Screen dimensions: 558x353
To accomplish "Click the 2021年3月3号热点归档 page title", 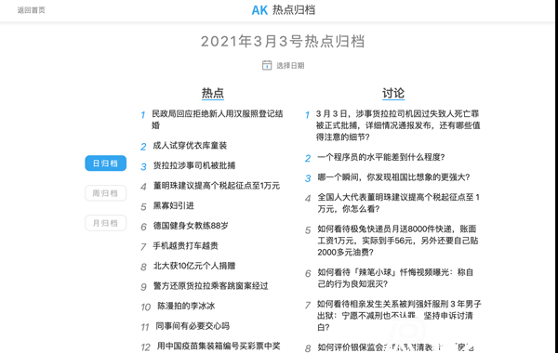I will 283,41.
